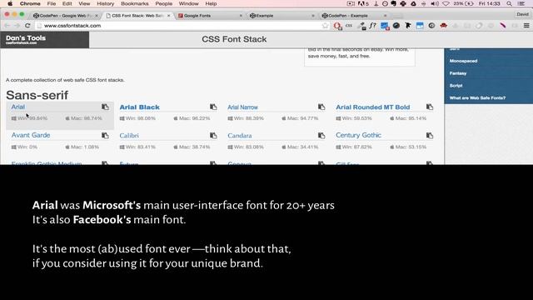Copy the Arial Narrow font stack icon

pos(321,107)
